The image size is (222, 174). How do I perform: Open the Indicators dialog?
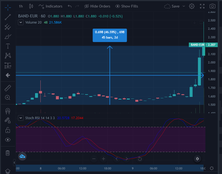[x=50, y=6]
